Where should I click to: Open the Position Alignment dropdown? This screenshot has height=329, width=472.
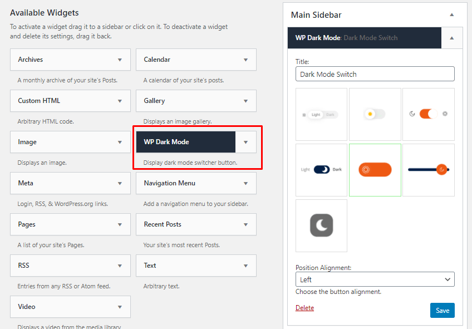coord(375,279)
